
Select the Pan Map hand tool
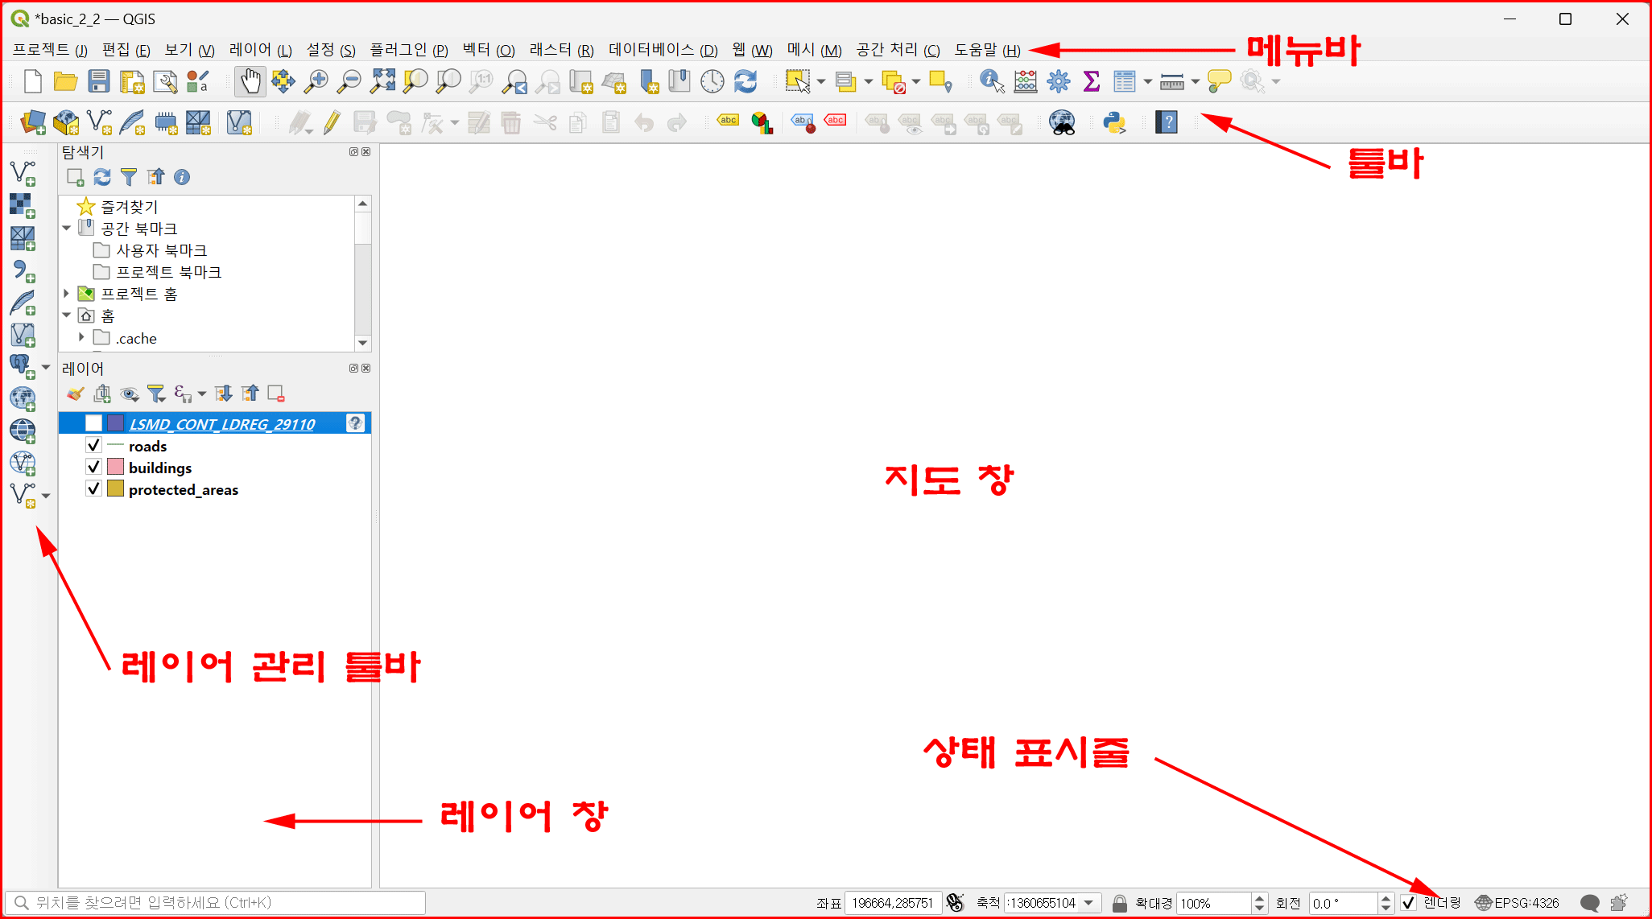(251, 81)
